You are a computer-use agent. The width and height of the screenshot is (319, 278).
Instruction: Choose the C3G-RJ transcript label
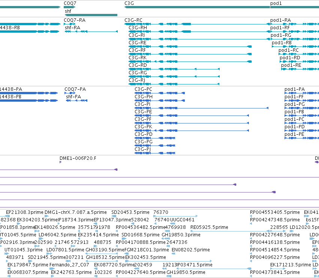coord(137,80)
